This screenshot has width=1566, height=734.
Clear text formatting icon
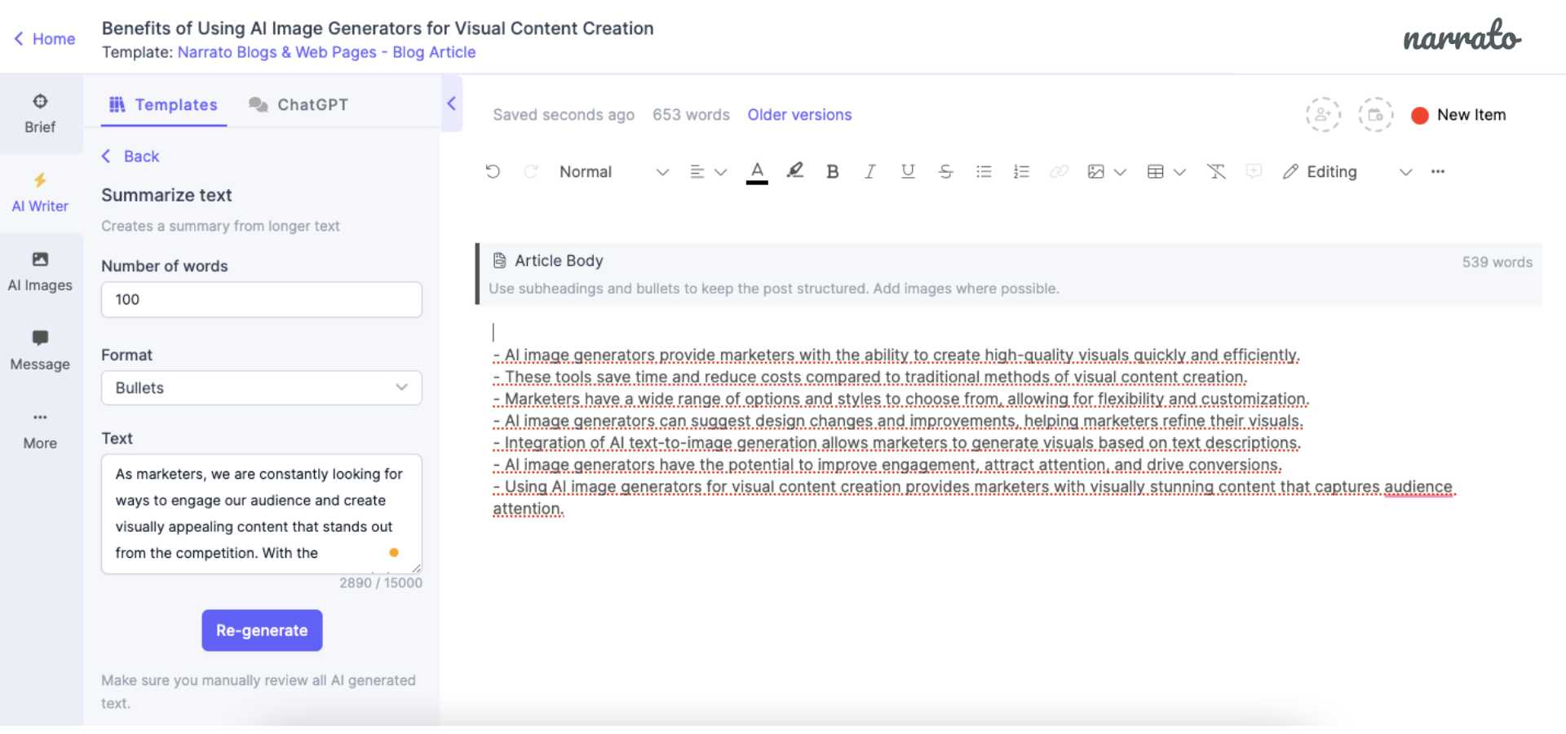(1216, 171)
